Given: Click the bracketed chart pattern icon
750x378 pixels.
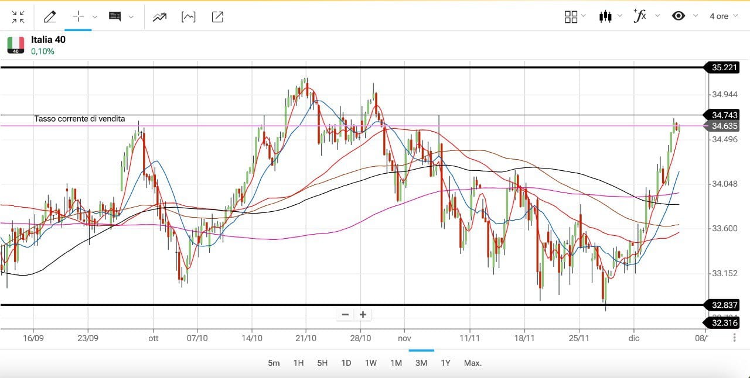Looking at the screenshot, I should 189,16.
